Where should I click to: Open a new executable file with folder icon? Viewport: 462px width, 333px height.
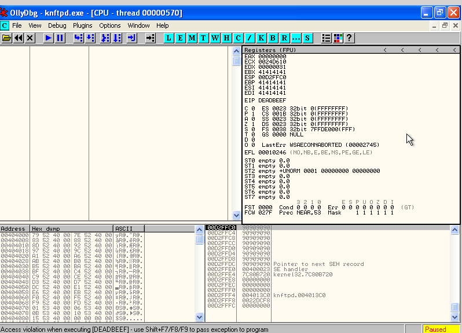[x=6, y=38]
